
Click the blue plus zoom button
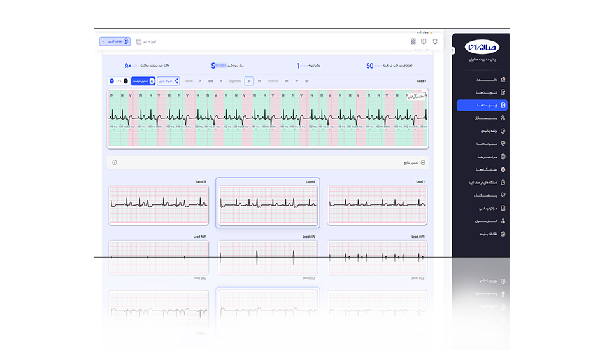pos(112,81)
